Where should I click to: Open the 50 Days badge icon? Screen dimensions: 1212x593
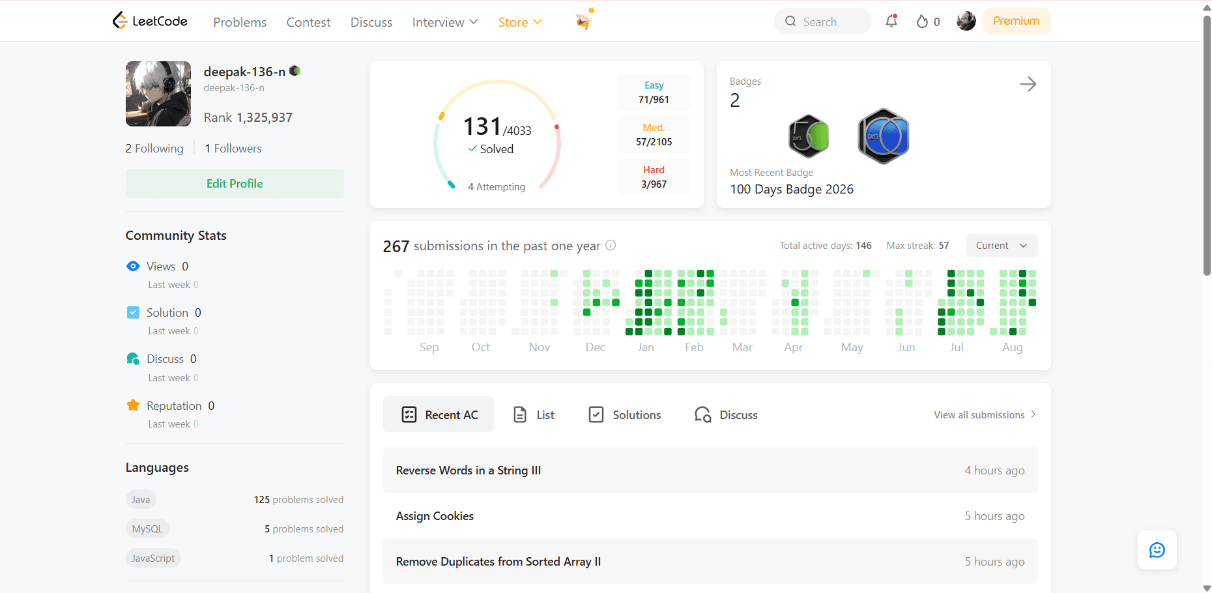(x=809, y=136)
